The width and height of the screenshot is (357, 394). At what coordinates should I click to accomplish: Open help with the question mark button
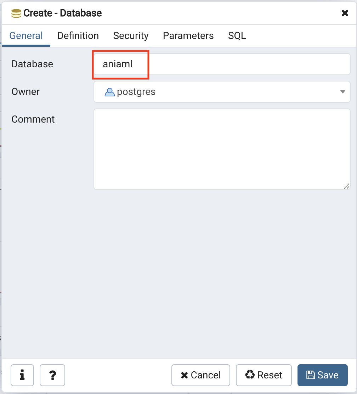tap(52, 375)
